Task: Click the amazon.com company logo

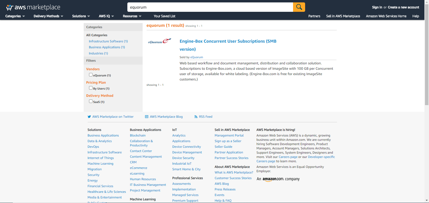Action: [278, 179]
